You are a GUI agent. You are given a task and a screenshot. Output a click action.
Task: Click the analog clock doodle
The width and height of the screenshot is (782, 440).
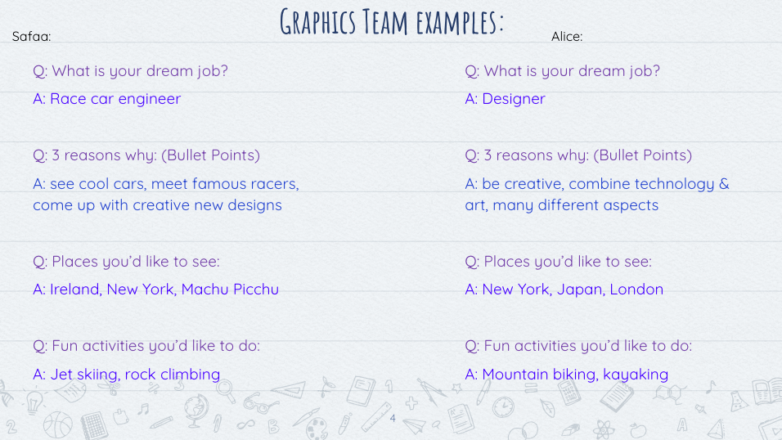coord(503,406)
